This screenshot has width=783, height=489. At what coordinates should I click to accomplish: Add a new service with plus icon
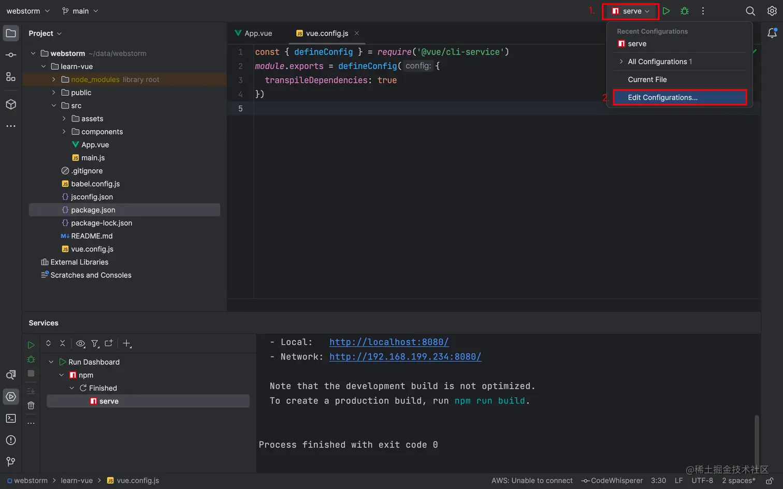[x=127, y=343]
